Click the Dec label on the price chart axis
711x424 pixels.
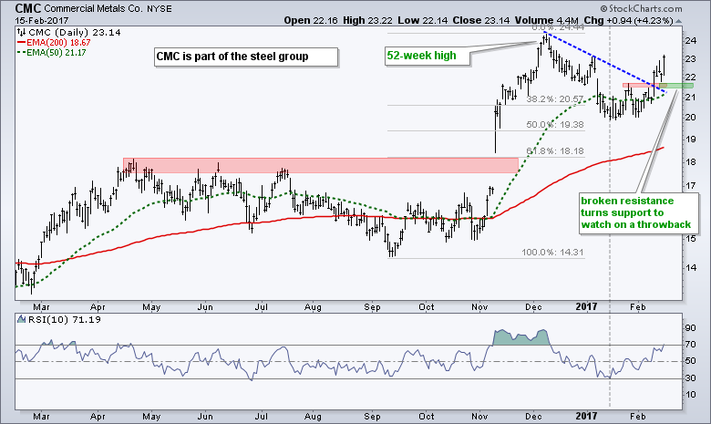[x=533, y=307]
